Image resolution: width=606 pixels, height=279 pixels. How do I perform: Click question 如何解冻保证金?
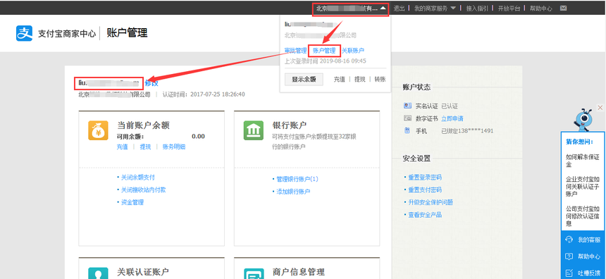pyautogui.click(x=583, y=161)
